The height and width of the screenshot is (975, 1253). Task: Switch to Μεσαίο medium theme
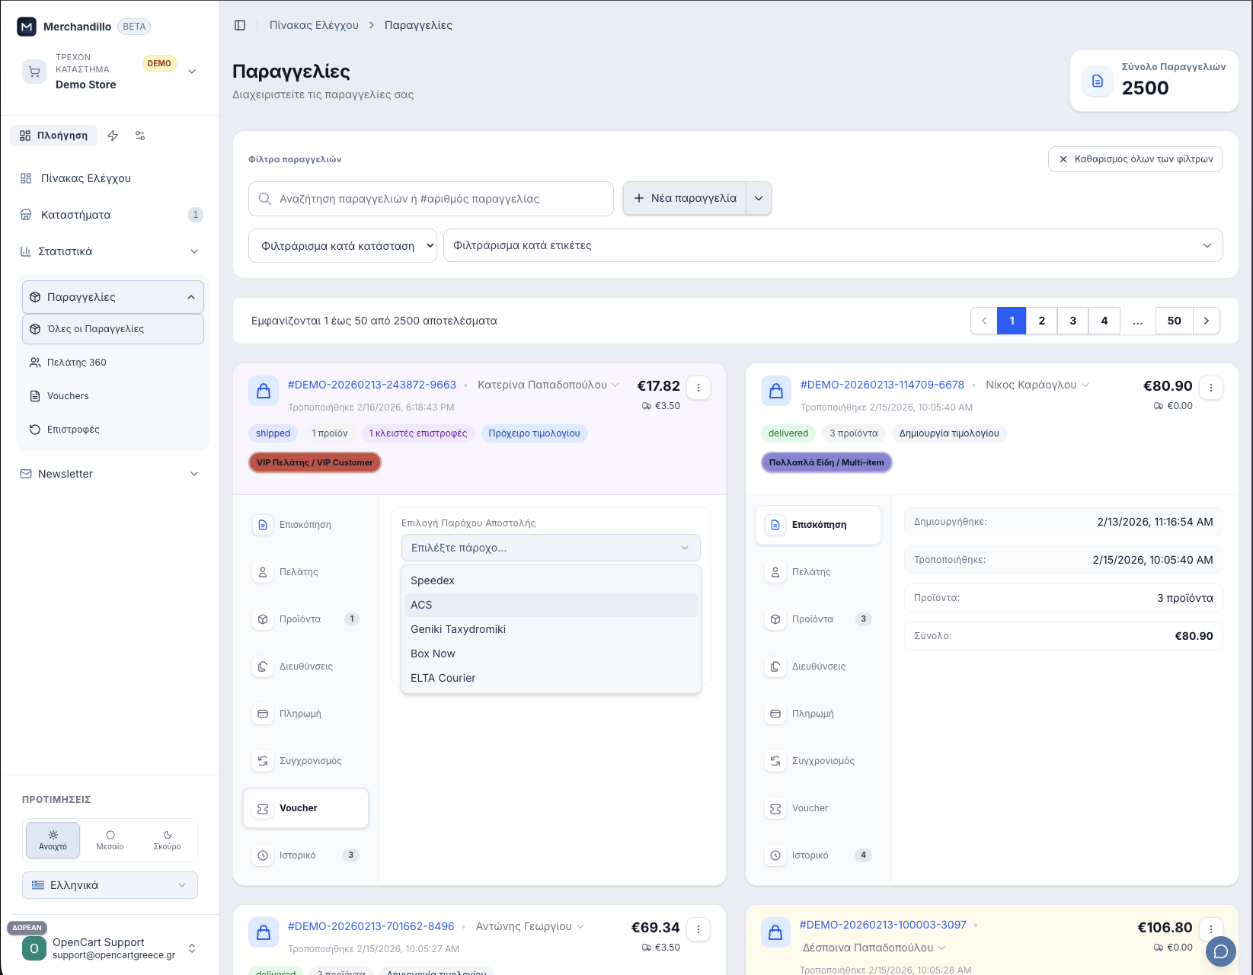110,840
